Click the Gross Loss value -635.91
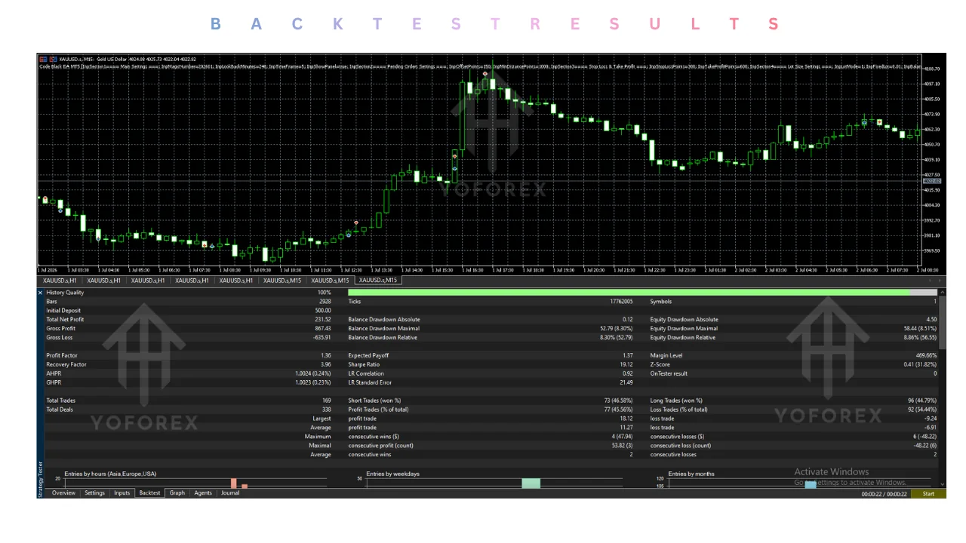Image resolution: width=966 pixels, height=543 pixels. pos(321,338)
